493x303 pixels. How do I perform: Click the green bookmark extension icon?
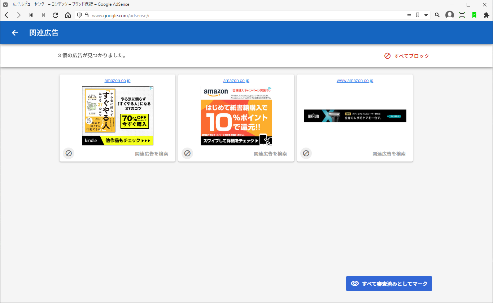474,15
